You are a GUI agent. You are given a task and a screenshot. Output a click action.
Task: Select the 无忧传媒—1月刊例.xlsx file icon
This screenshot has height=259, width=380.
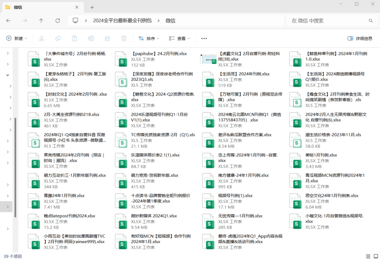point(208,221)
